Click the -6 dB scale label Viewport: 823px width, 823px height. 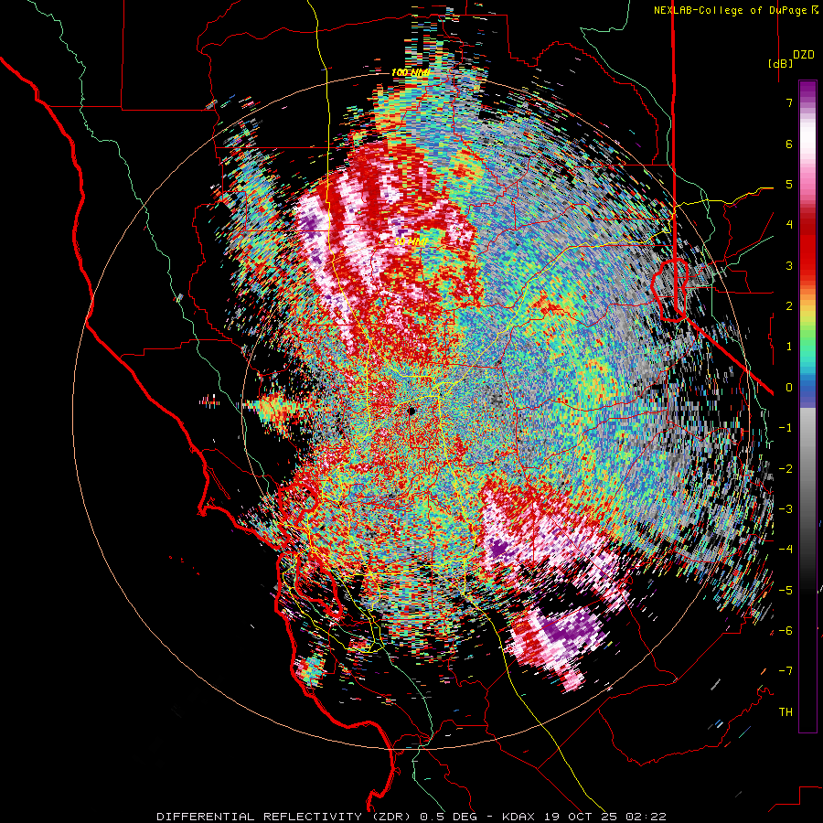pyautogui.click(x=786, y=631)
